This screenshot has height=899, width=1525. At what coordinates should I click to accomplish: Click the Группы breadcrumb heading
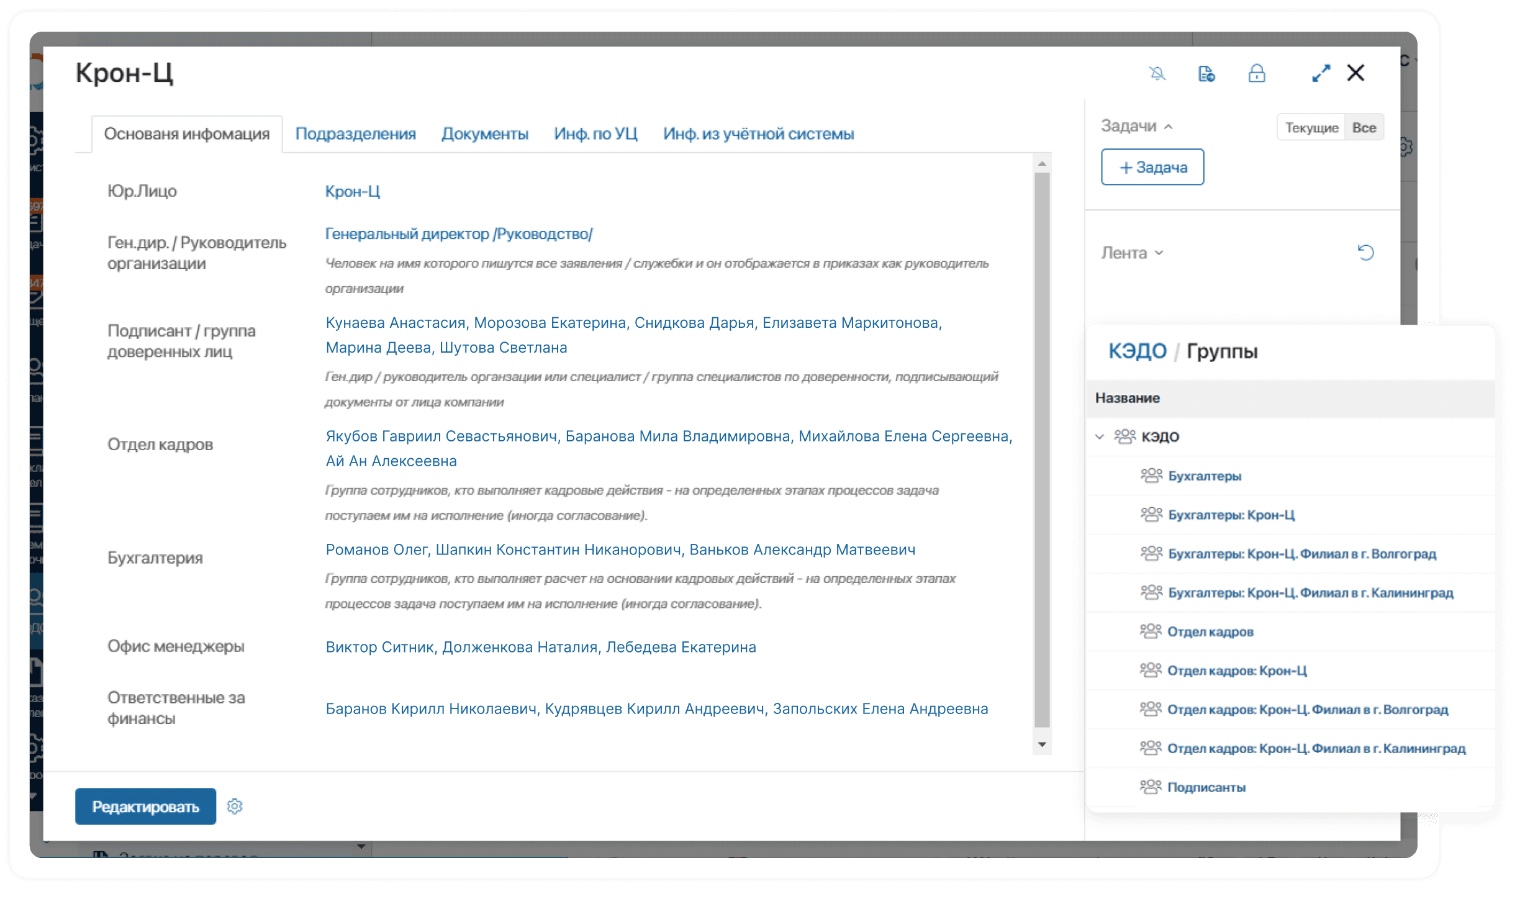click(x=1221, y=351)
